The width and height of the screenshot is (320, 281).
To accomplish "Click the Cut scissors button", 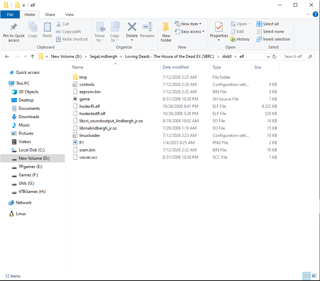I will tap(63, 24).
